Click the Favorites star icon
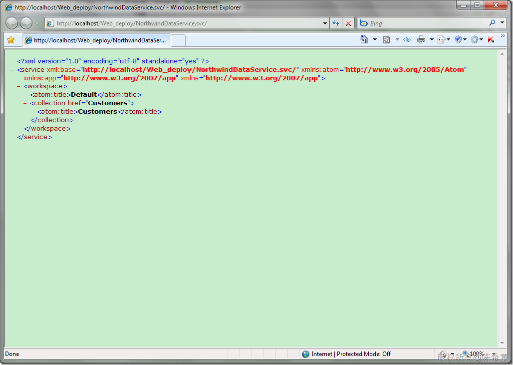Screen dimensions: 513x365 pos(11,40)
